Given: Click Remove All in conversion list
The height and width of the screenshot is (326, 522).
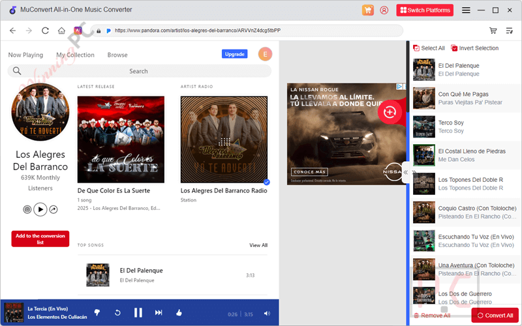Looking at the screenshot, I should click(432, 316).
